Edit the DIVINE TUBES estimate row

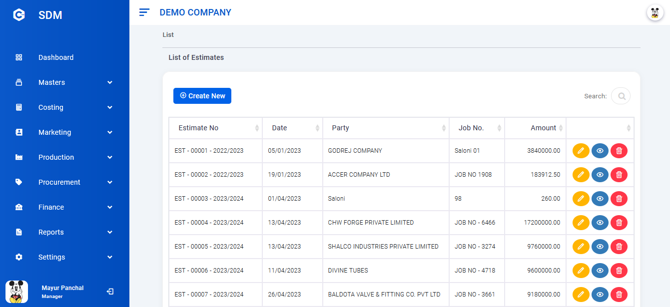point(581,271)
